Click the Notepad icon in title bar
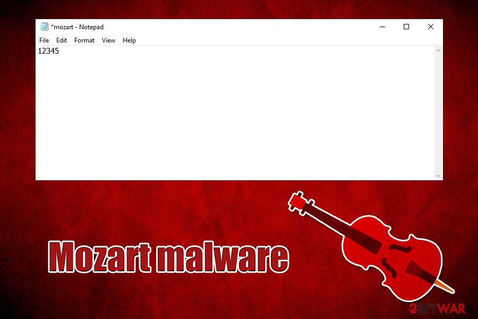The image size is (478, 319). tap(44, 27)
